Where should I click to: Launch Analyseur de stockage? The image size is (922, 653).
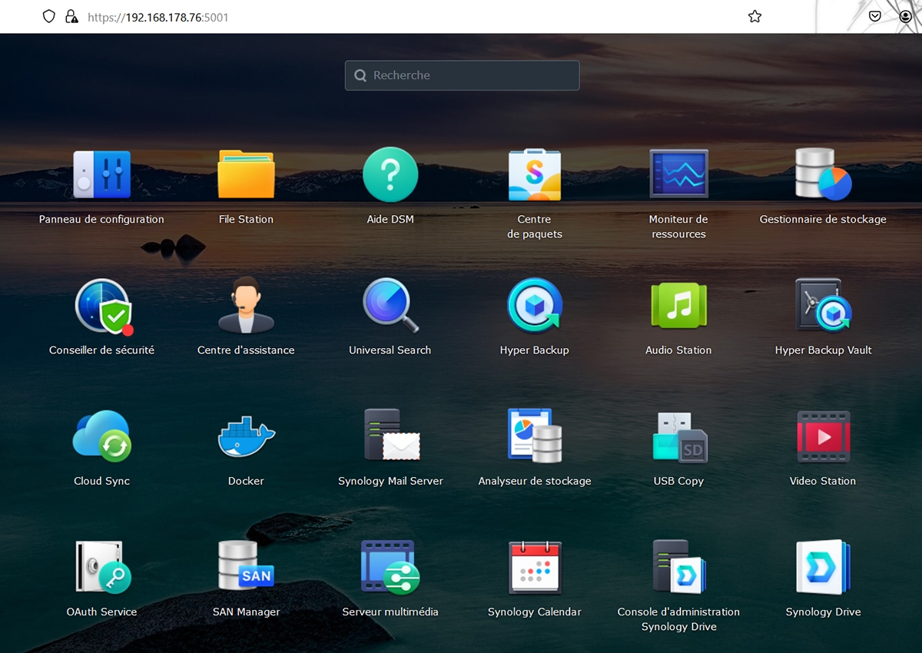535,435
